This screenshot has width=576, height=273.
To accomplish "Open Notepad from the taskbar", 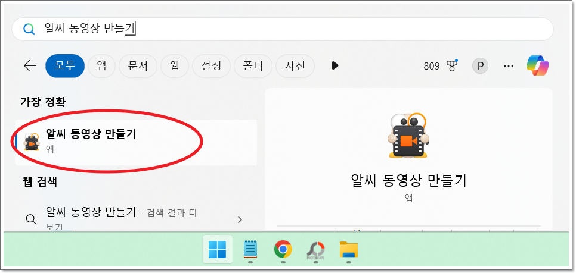I will point(250,250).
